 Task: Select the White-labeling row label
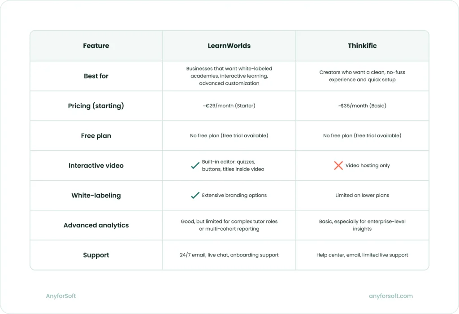tap(96, 196)
